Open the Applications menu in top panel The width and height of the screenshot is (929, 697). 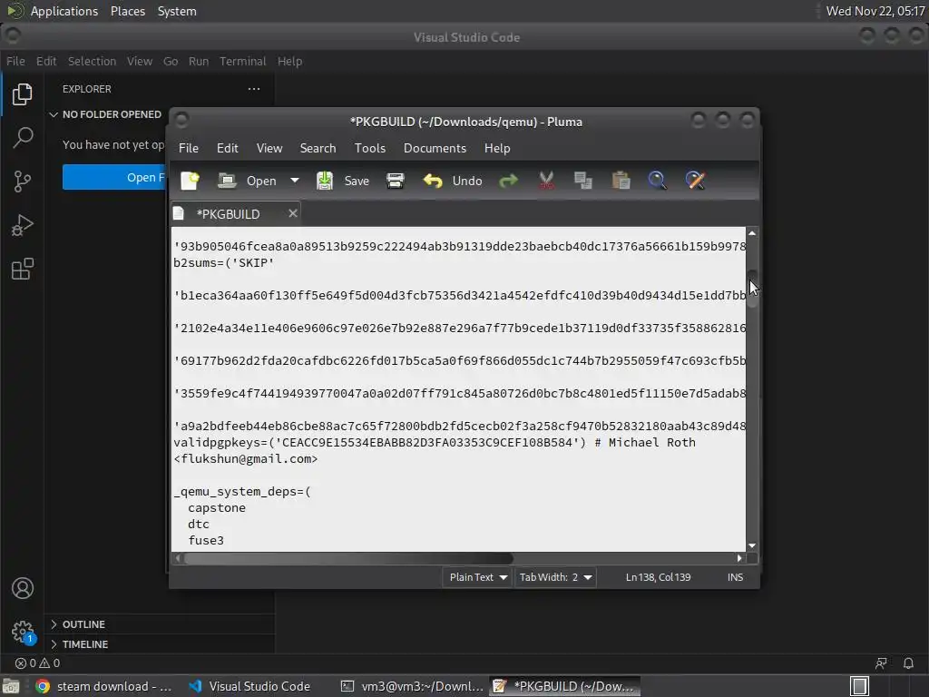tap(64, 11)
